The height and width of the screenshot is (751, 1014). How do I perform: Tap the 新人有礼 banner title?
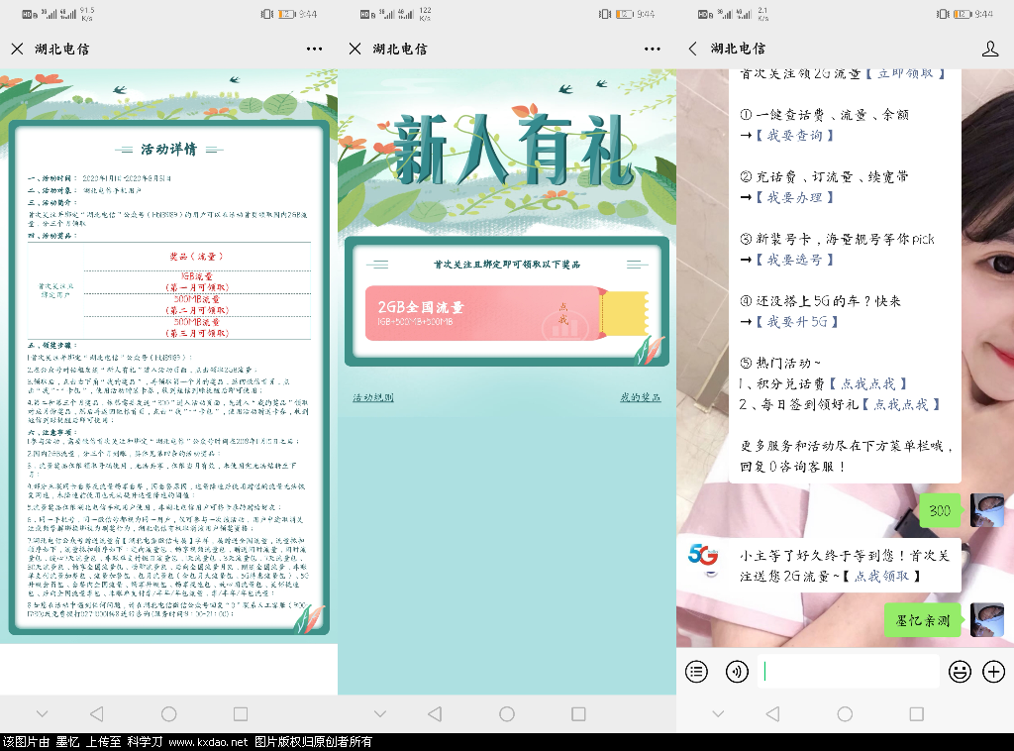[x=514, y=150]
